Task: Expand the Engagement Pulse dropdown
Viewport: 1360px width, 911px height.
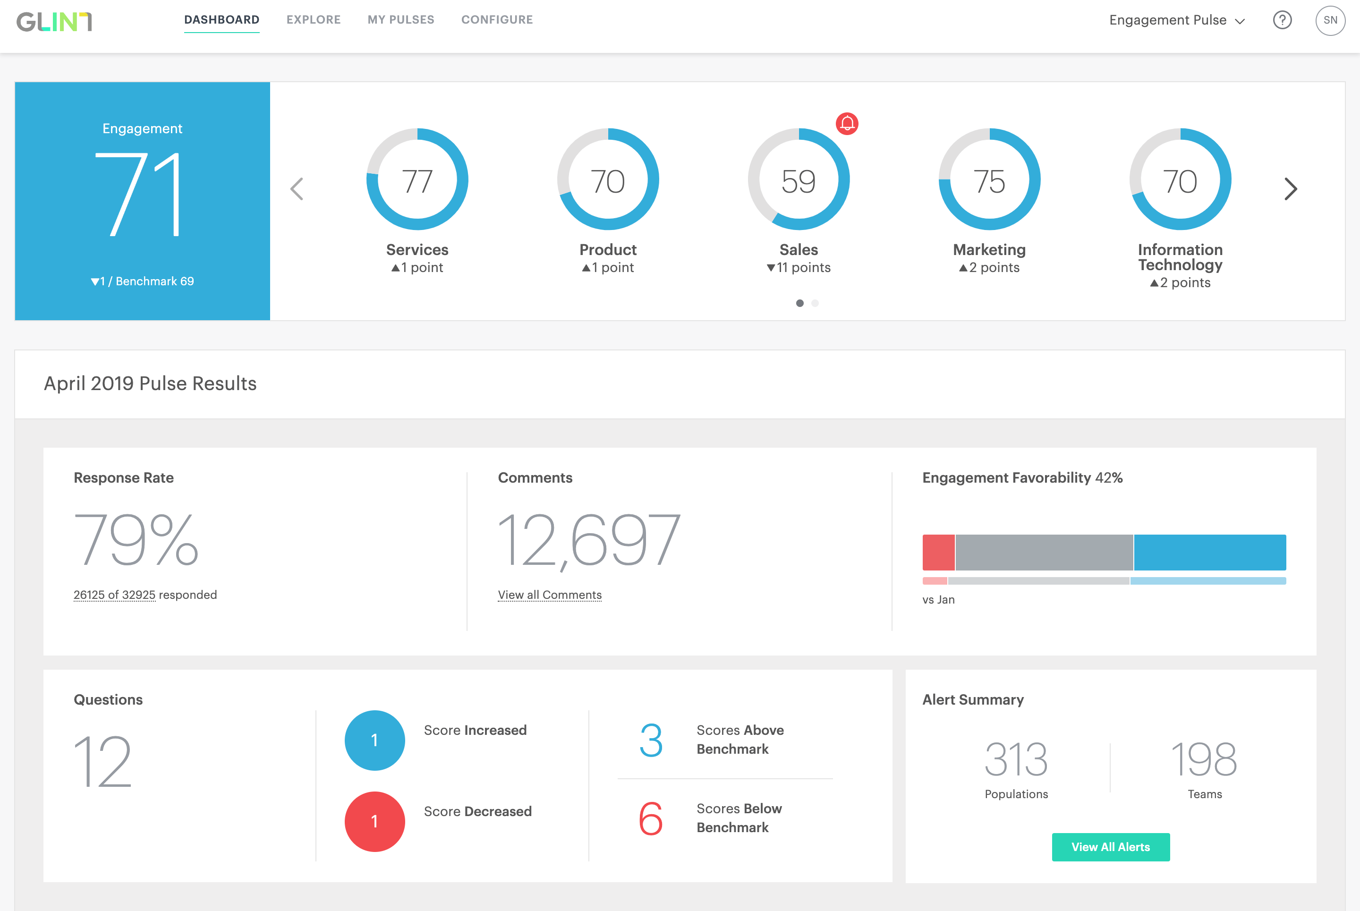Action: [x=1176, y=20]
